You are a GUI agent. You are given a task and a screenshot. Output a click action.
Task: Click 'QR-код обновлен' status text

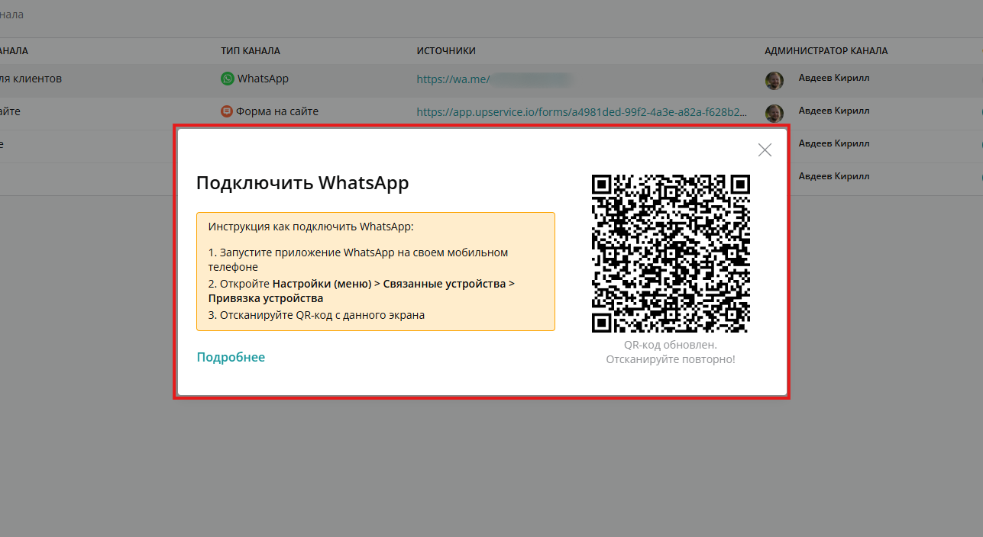pyautogui.click(x=671, y=345)
